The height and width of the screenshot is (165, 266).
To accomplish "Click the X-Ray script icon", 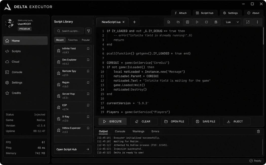I will coord(59,119).
